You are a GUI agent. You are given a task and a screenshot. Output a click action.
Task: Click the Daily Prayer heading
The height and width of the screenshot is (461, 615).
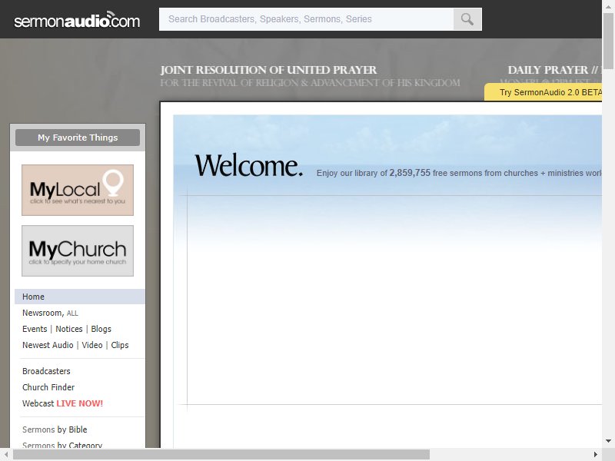pyautogui.click(x=554, y=70)
